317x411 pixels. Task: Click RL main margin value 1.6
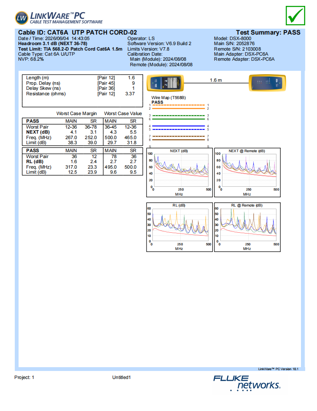click(74, 162)
